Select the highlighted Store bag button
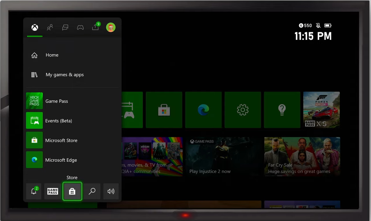371x221 pixels. (72, 191)
